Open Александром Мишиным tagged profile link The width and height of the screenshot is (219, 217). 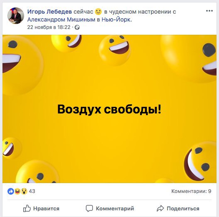click(x=61, y=19)
